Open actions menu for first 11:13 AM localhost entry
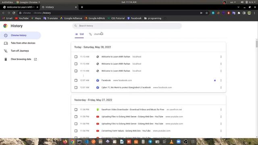 (x=221, y=57)
